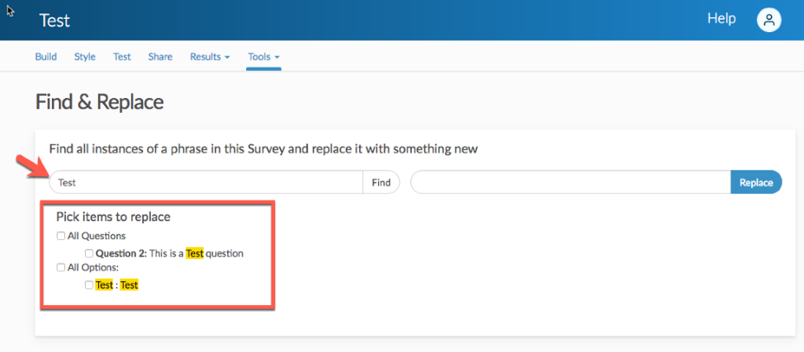Image resolution: width=804 pixels, height=352 pixels.
Task: Check the All Questions checkbox
Action: click(61, 236)
